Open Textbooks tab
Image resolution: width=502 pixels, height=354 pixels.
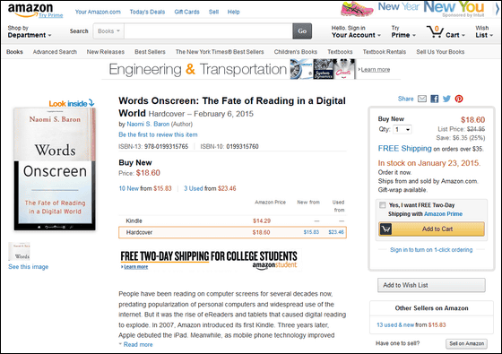(x=340, y=52)
